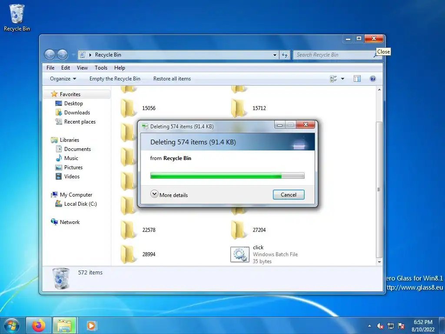Open the Edit menu
Screen dimensions: 445x334
[x=65, y=67]
